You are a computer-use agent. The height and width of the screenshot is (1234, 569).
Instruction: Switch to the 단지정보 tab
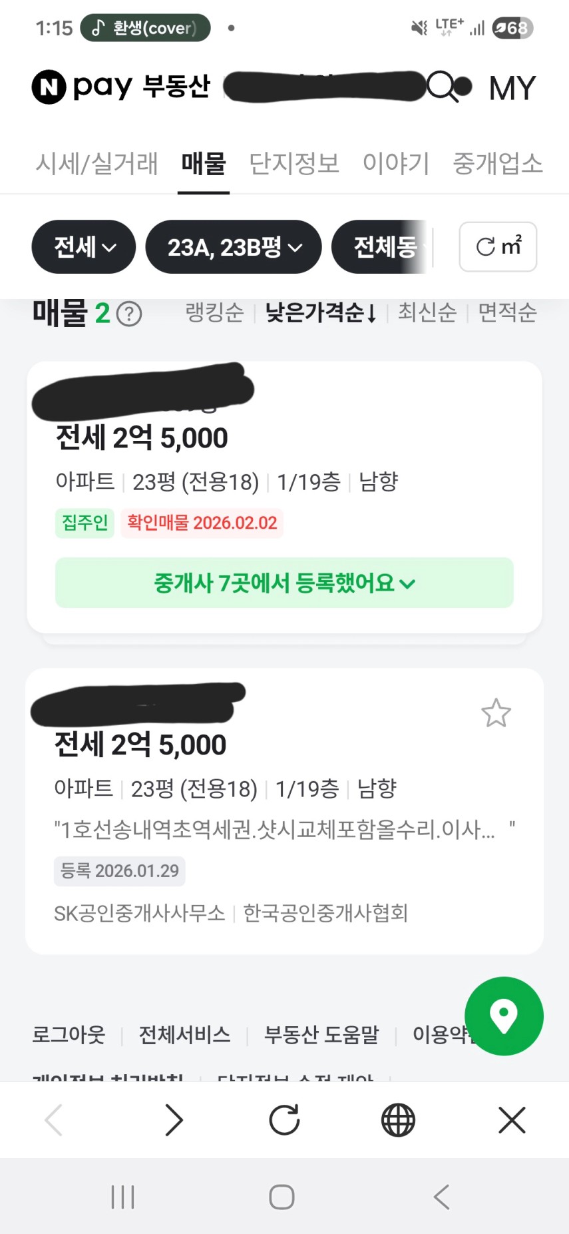[294, 164]
